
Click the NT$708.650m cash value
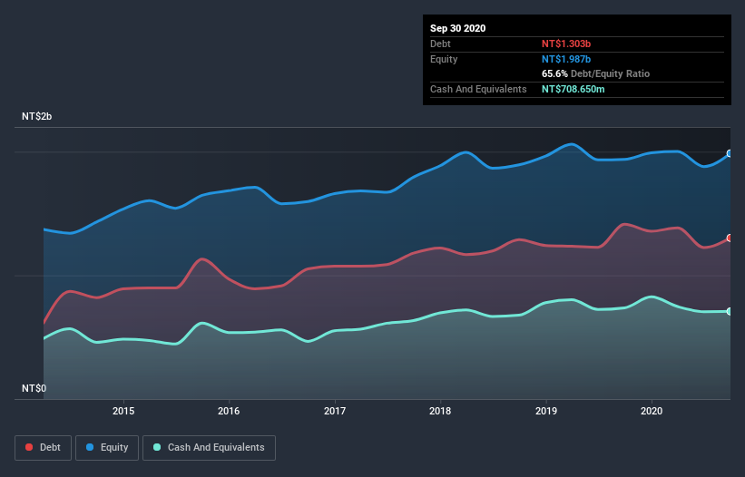pos(573,89)
